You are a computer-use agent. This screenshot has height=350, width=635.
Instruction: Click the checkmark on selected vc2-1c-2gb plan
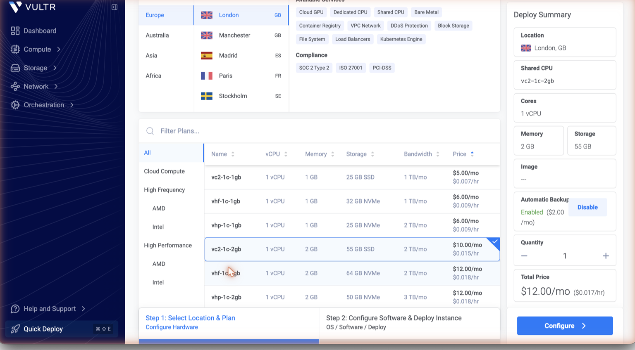coord(495,242)
